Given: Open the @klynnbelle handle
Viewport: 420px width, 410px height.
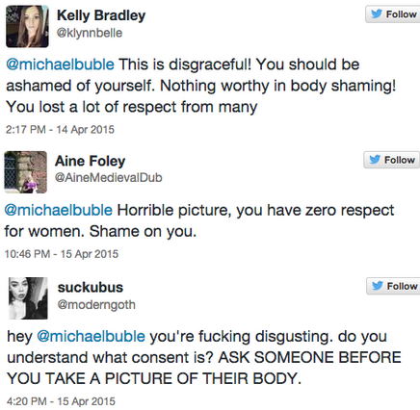Looking at the screenshot, I should [x=90, y=33].
